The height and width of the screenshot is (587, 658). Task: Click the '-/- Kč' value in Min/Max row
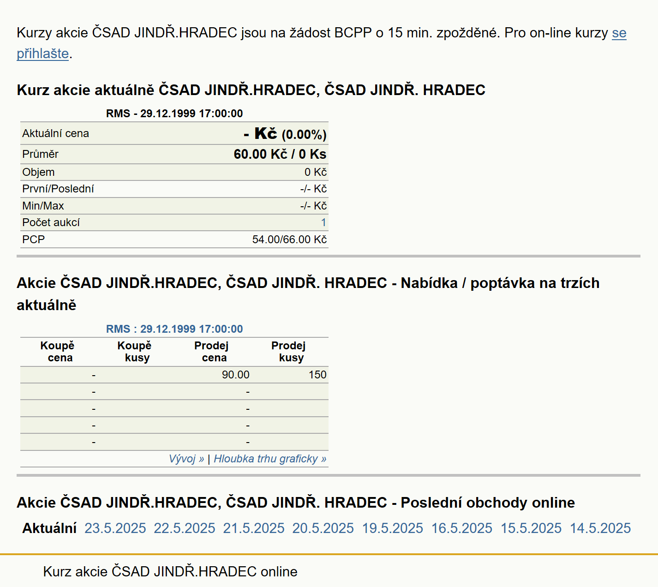[313, 206]
